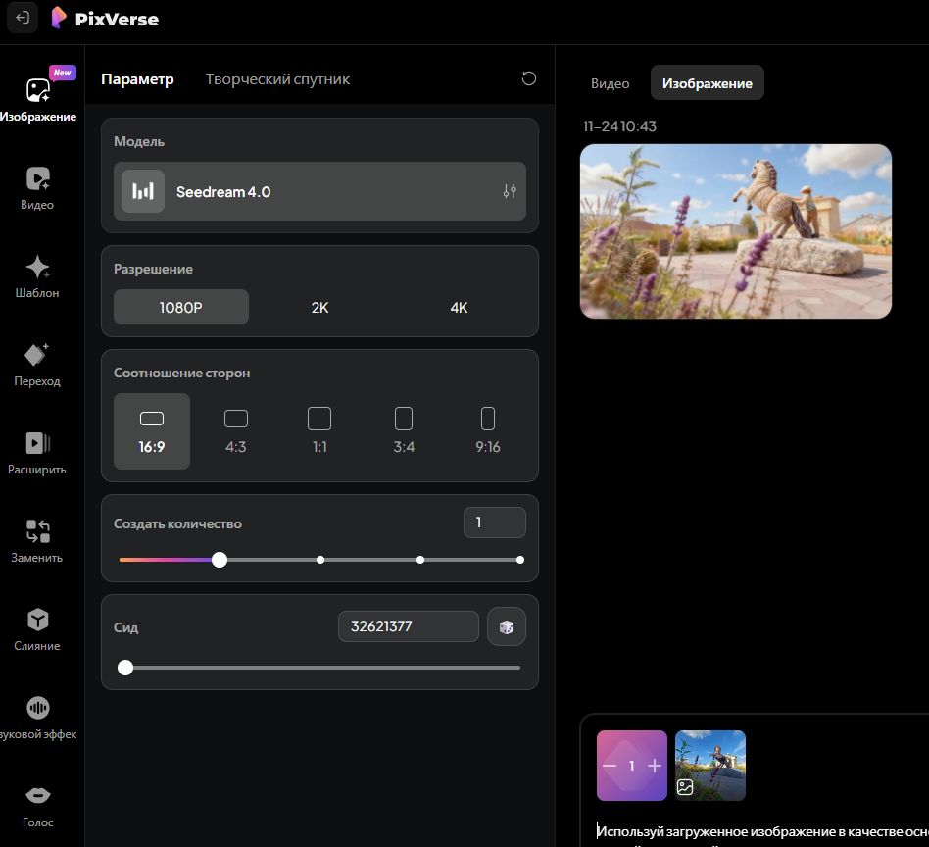929x847 pixels.
Task: Open the generated horse statue image
Action: tap(736, 231)
